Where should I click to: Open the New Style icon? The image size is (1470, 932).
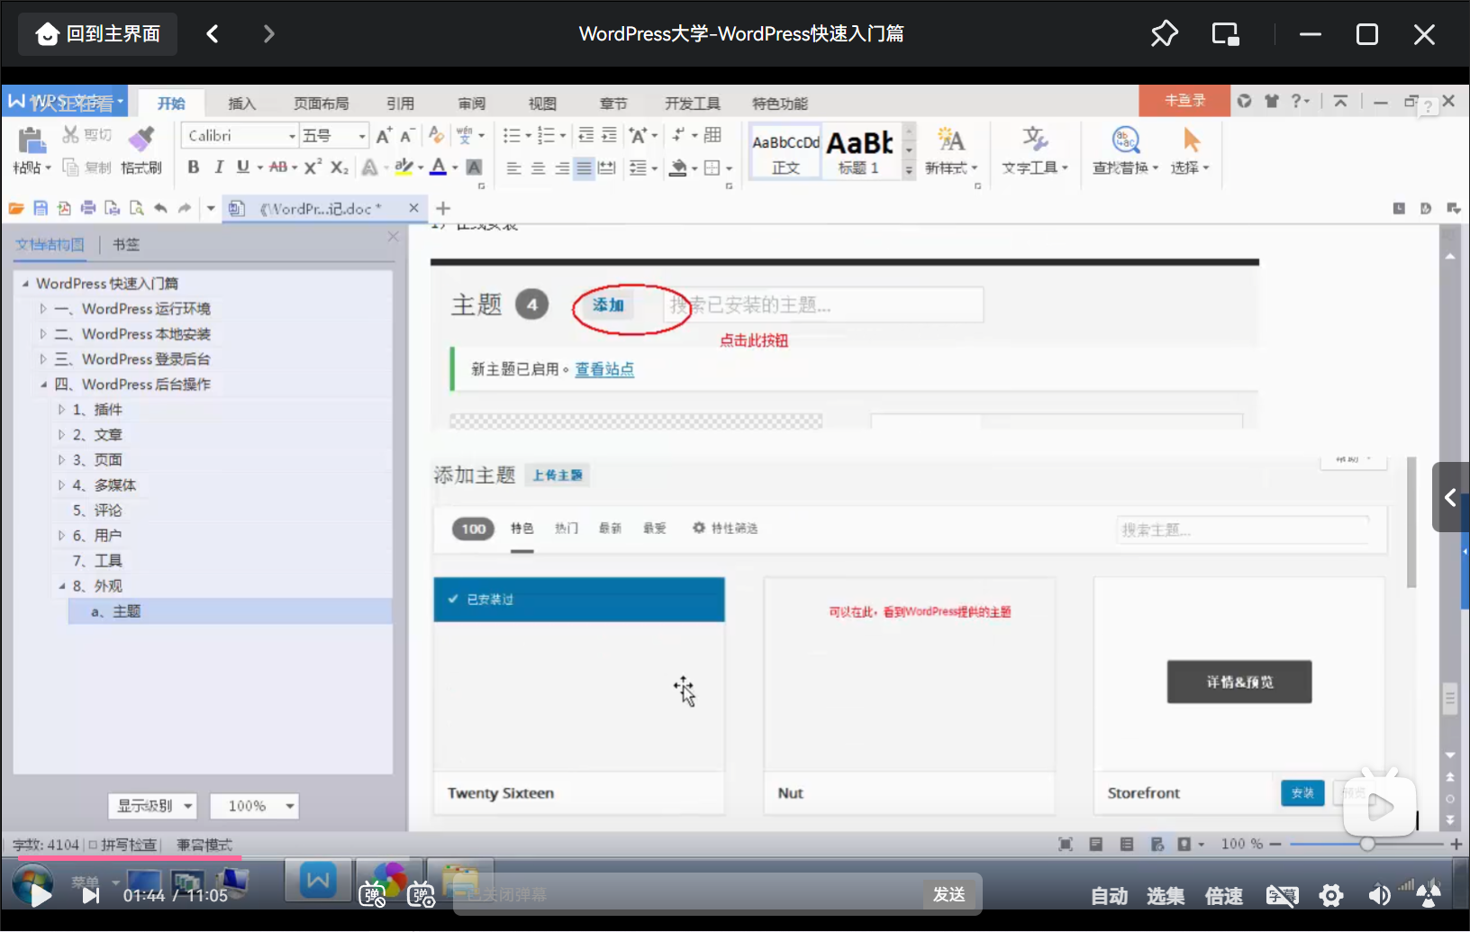(950, 140)
